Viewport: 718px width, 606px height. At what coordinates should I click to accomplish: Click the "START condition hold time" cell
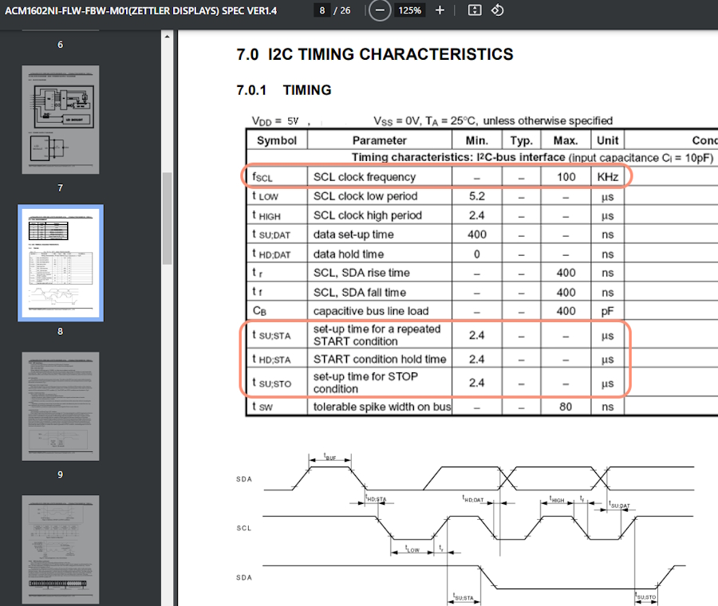coord(380,360)
